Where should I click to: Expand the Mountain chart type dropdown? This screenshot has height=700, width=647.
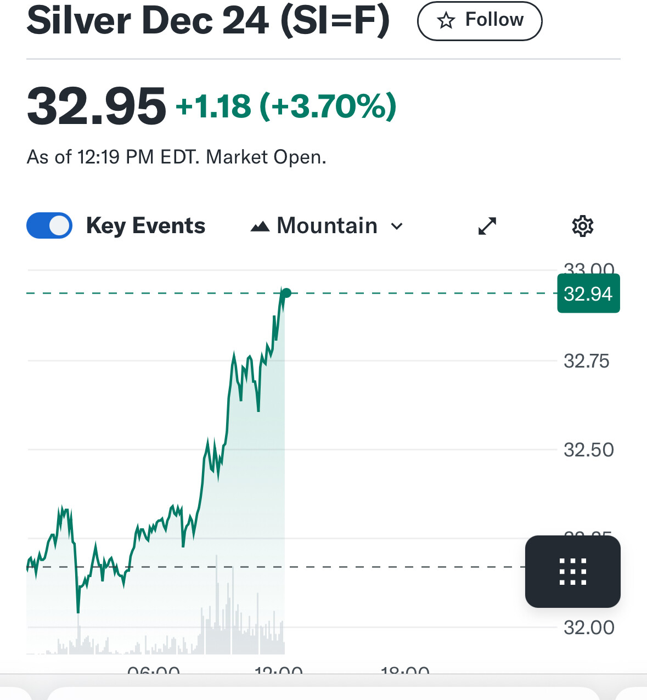pyautogui.click(x=327, y=226)
